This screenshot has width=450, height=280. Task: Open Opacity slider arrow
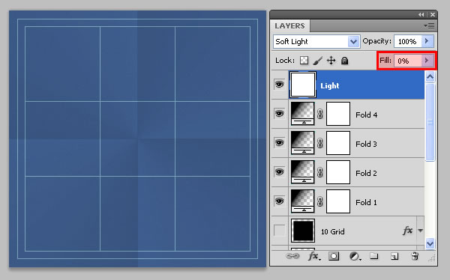coord(427,42)
